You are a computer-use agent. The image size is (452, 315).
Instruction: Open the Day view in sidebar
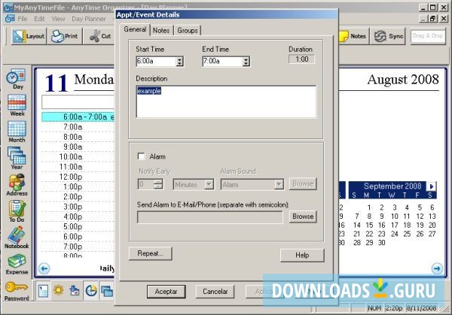point(17,79)
